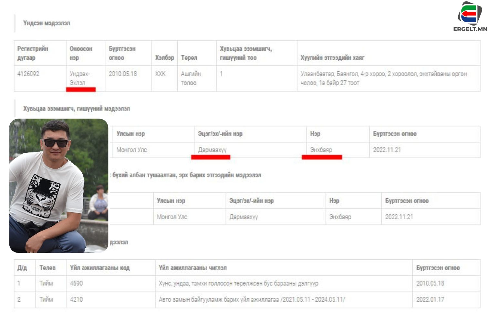Open the photo of man in sunglasses
This screenshot has width=489, height=322.
coord(58,185)
